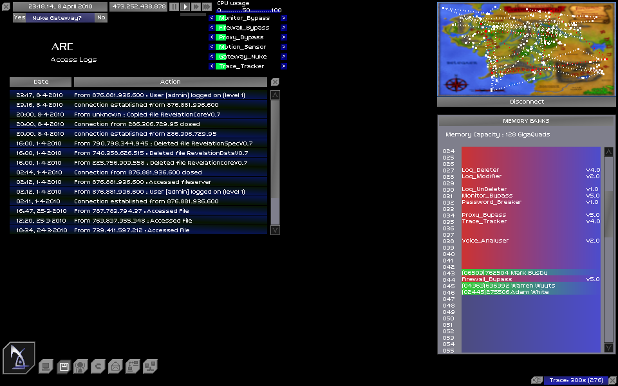618x386 pixels.
Task: Click the gateway hardware computer icon
Action: click(x=45, y=367)
